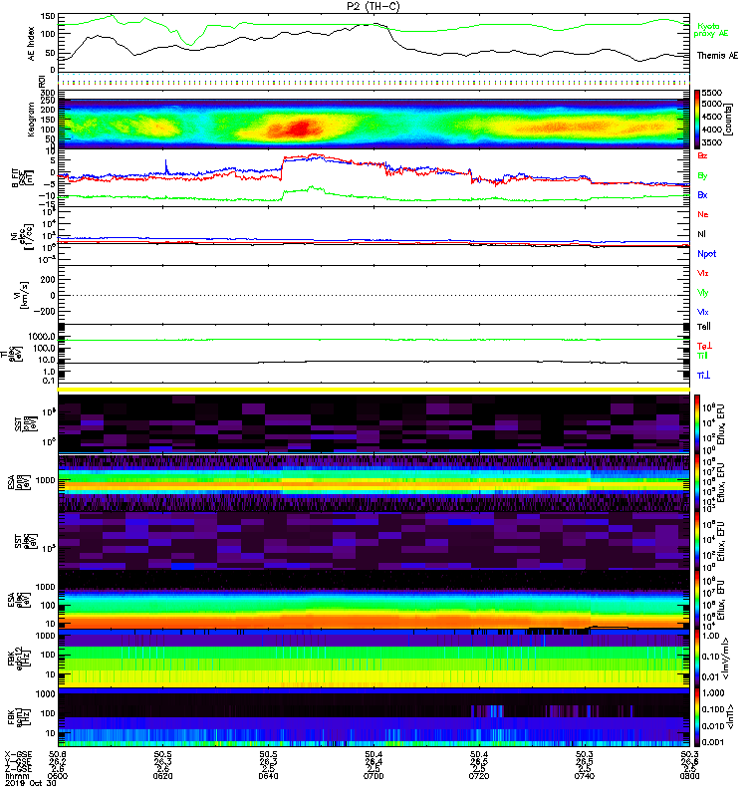Viewport: 747px width, 797px height.
Task: Click the plot title P2 (TH-C)
Action: pos(373,6)
